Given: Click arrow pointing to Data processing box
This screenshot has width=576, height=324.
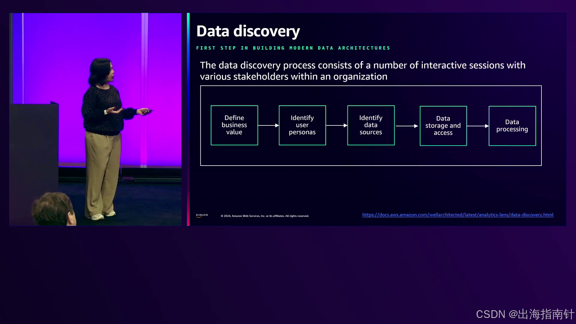Looking at the screenshot, I should coord(478,126).
